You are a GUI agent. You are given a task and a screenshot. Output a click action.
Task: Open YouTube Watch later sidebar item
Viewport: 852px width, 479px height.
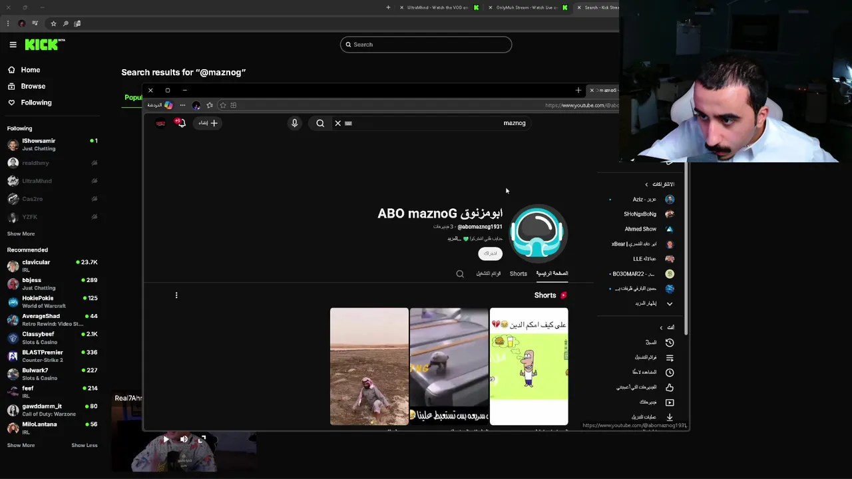tap(652, 373)
